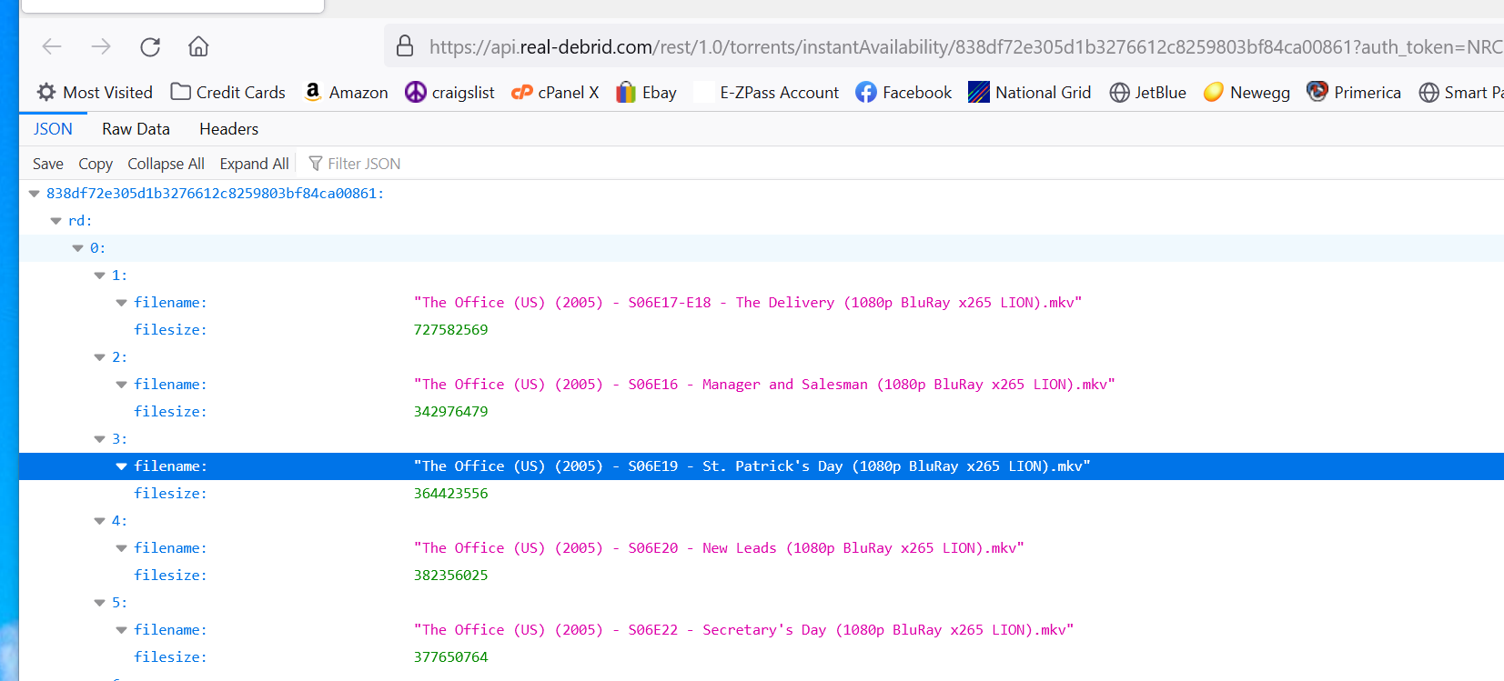1504x681 pixels.
Task: Open the craigslist bookmark
Action: click(449, 92)
